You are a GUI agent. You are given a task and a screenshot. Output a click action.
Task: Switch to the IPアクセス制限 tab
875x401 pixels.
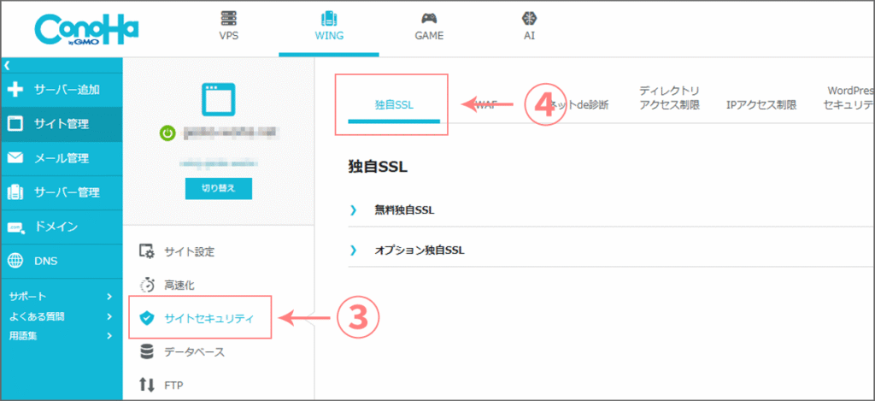coord(761,105)
